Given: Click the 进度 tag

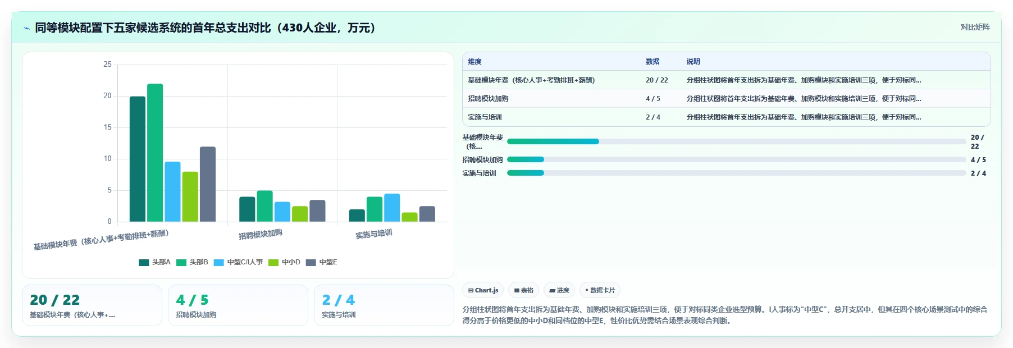Looking at the screenshot, I should point(559,290).
